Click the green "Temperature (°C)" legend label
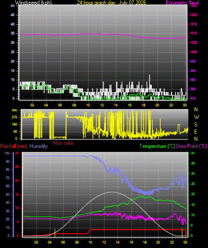The width and height of the screenshot is (208, 248). [158, 146]
